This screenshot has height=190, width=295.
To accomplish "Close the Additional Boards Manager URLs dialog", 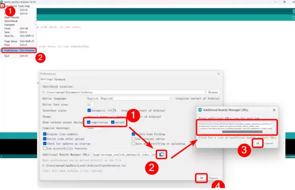I will coord(274,110).
